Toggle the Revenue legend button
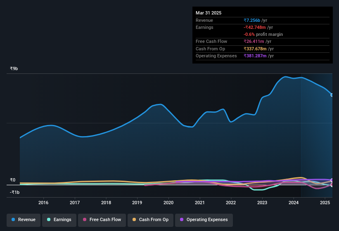This screenshot has height=231, width=339. (x=24, y=220)
